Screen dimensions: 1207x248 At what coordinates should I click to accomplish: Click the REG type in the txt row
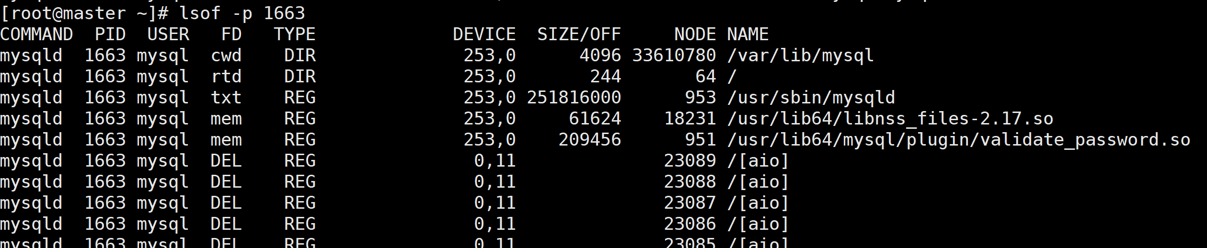300,98
